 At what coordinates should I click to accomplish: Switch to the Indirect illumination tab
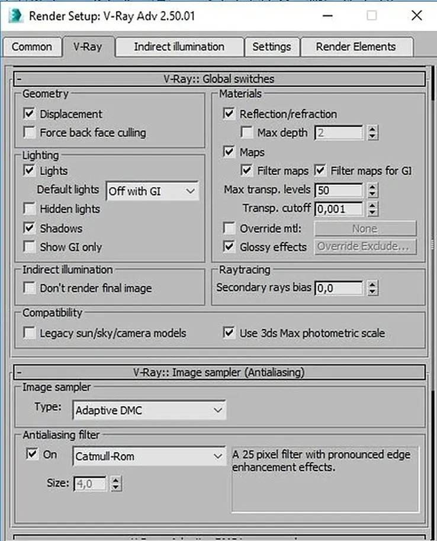179,47
